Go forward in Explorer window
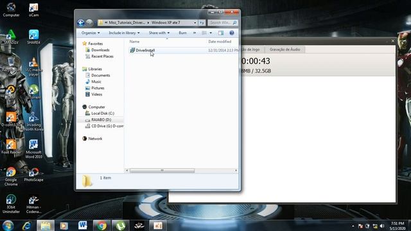This screenshot has height=231, width=411. tap(89, 23)
